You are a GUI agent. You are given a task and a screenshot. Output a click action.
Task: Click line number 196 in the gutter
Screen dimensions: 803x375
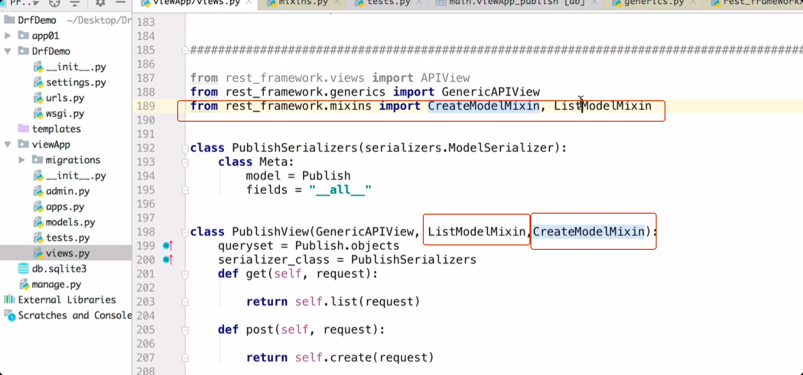145,204
